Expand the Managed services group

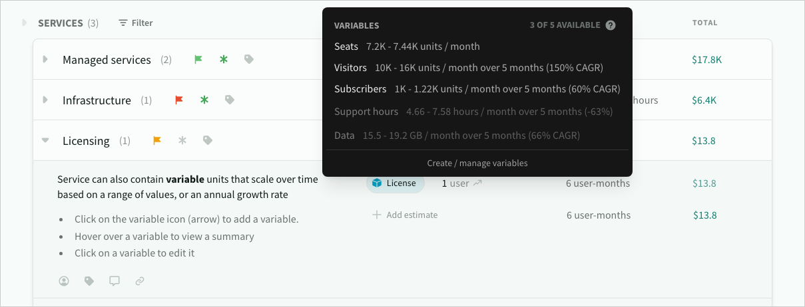[x=45, y=60]
